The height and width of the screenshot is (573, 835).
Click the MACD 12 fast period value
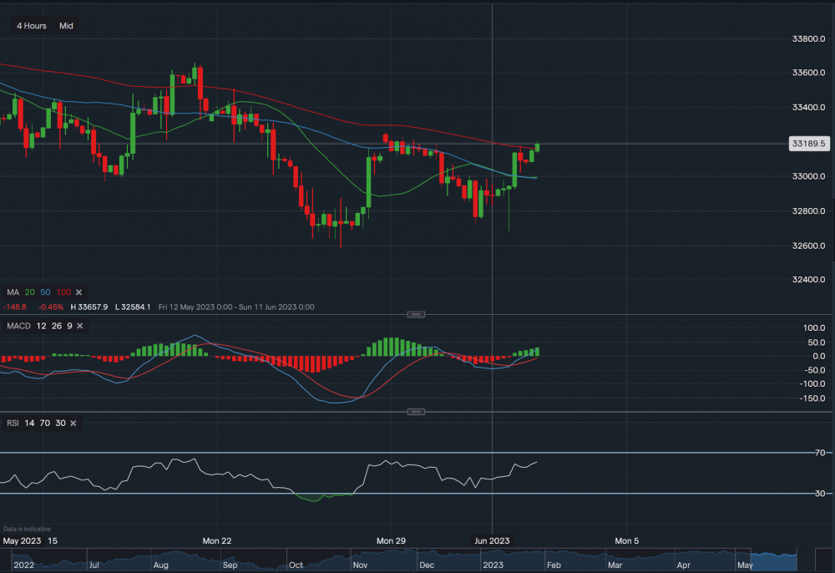[42, 325]
